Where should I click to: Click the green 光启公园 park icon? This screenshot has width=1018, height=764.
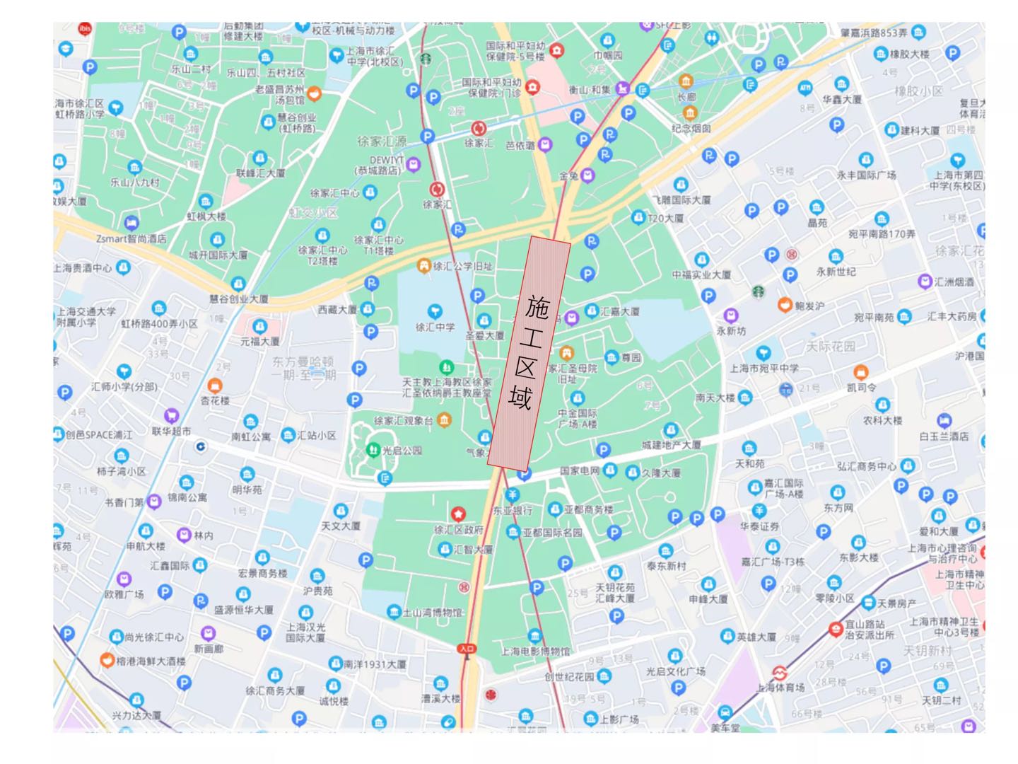point(373,449)
